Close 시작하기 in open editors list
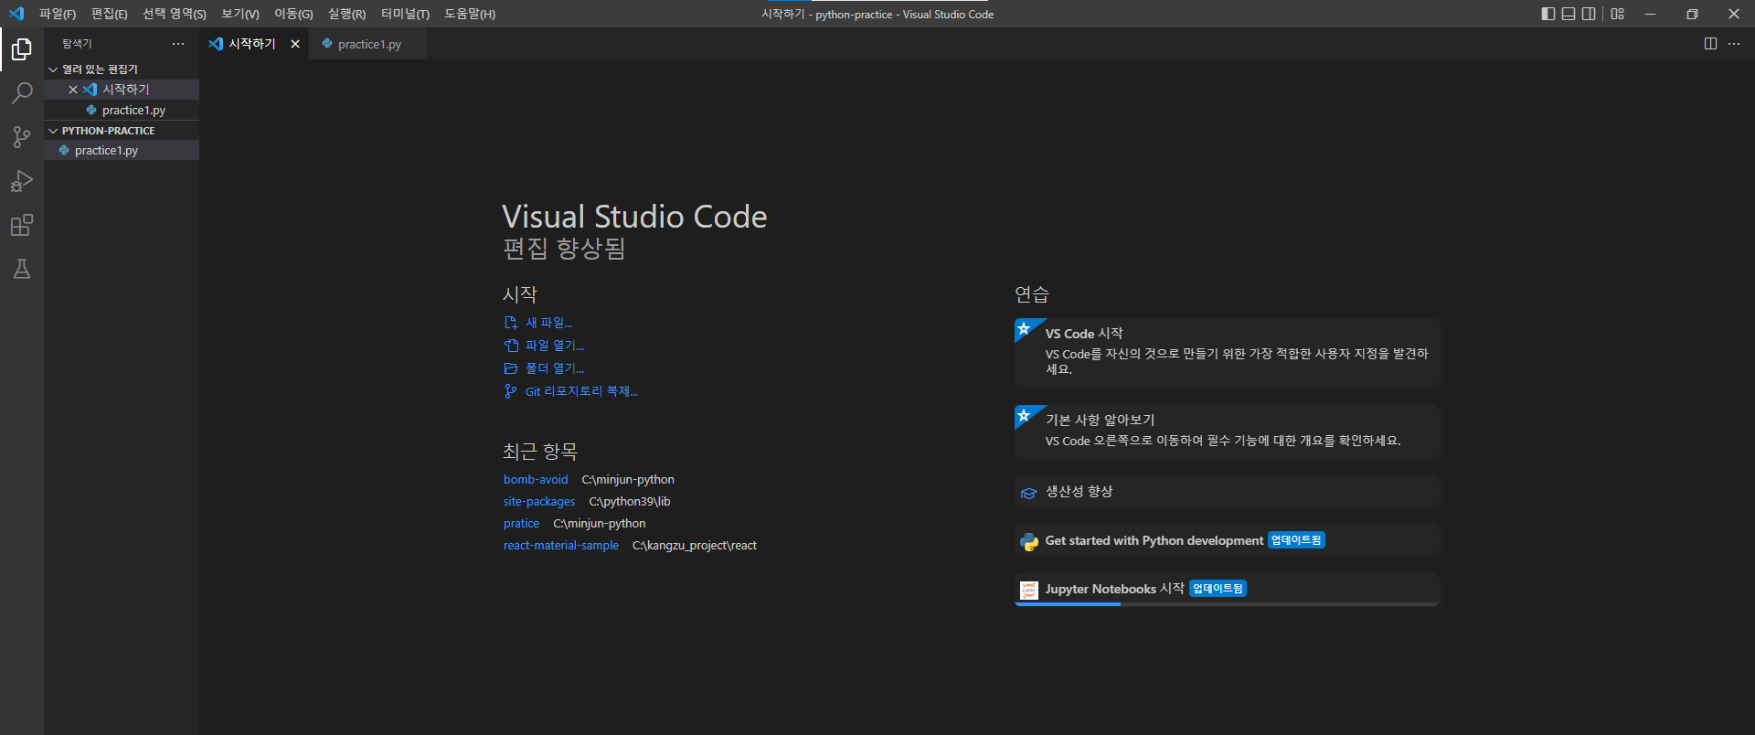1755x735 pixels. (73, 90)
